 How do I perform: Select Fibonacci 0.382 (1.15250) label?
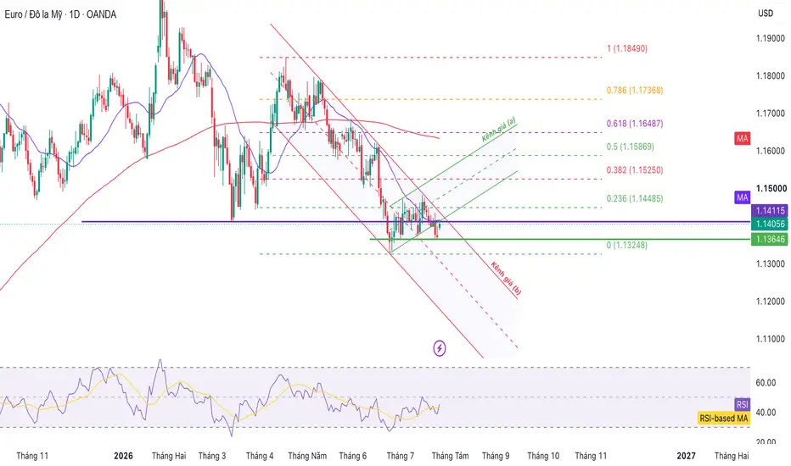point(635,169)
